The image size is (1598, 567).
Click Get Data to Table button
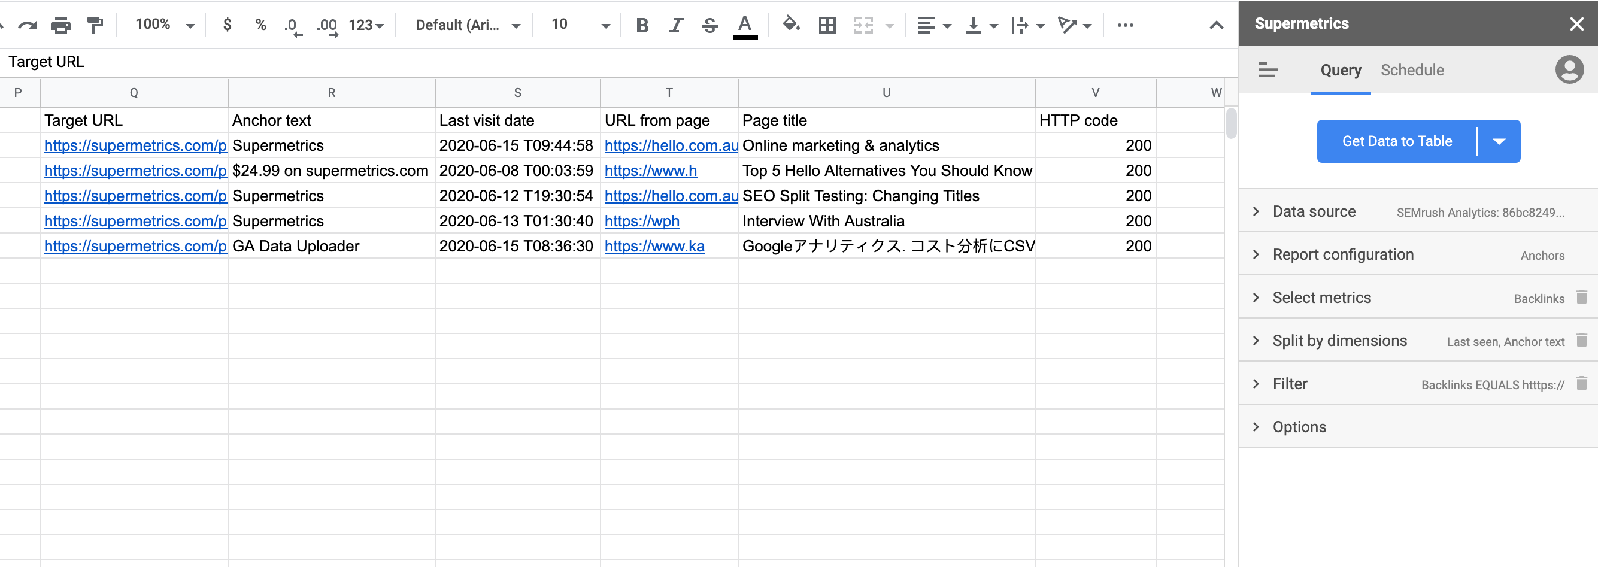(x=1396, y=141)
